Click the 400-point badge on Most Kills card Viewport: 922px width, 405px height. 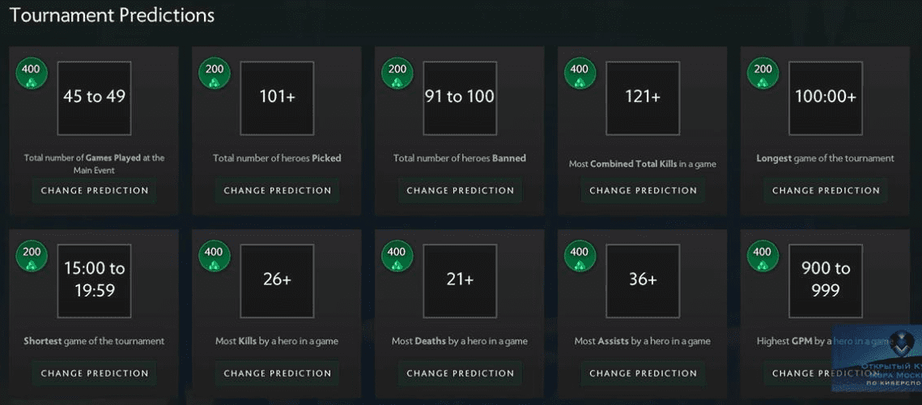(215, 256)
